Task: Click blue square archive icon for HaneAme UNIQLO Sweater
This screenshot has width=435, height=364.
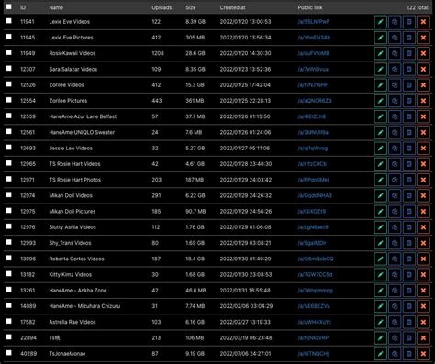Action: coord(409,133)
